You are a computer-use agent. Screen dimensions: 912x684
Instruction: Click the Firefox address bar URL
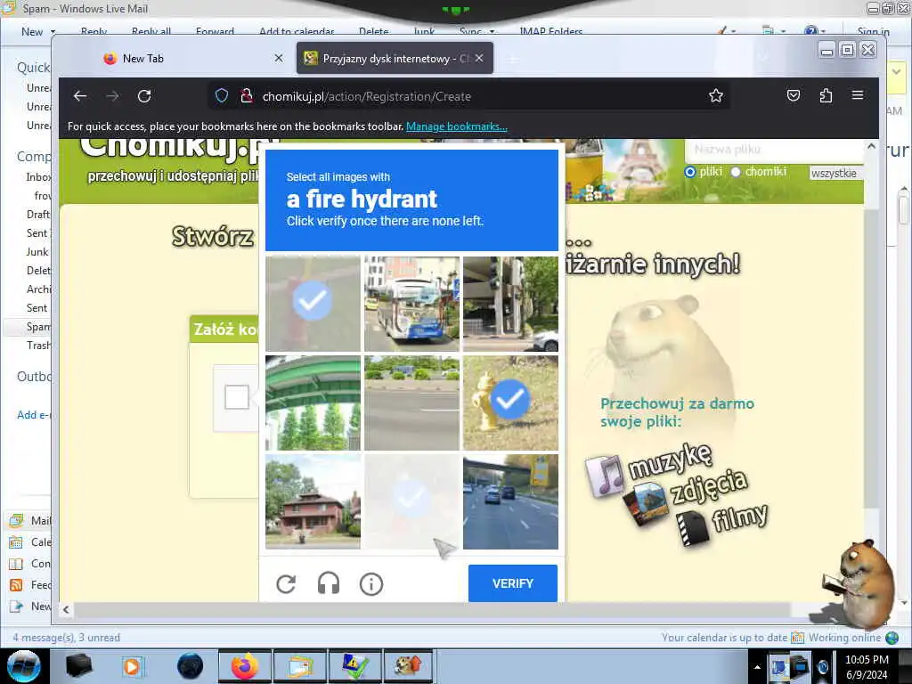coord(366,96)
